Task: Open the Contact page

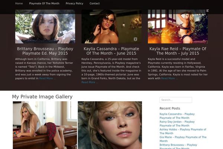Action: [94, 3]
